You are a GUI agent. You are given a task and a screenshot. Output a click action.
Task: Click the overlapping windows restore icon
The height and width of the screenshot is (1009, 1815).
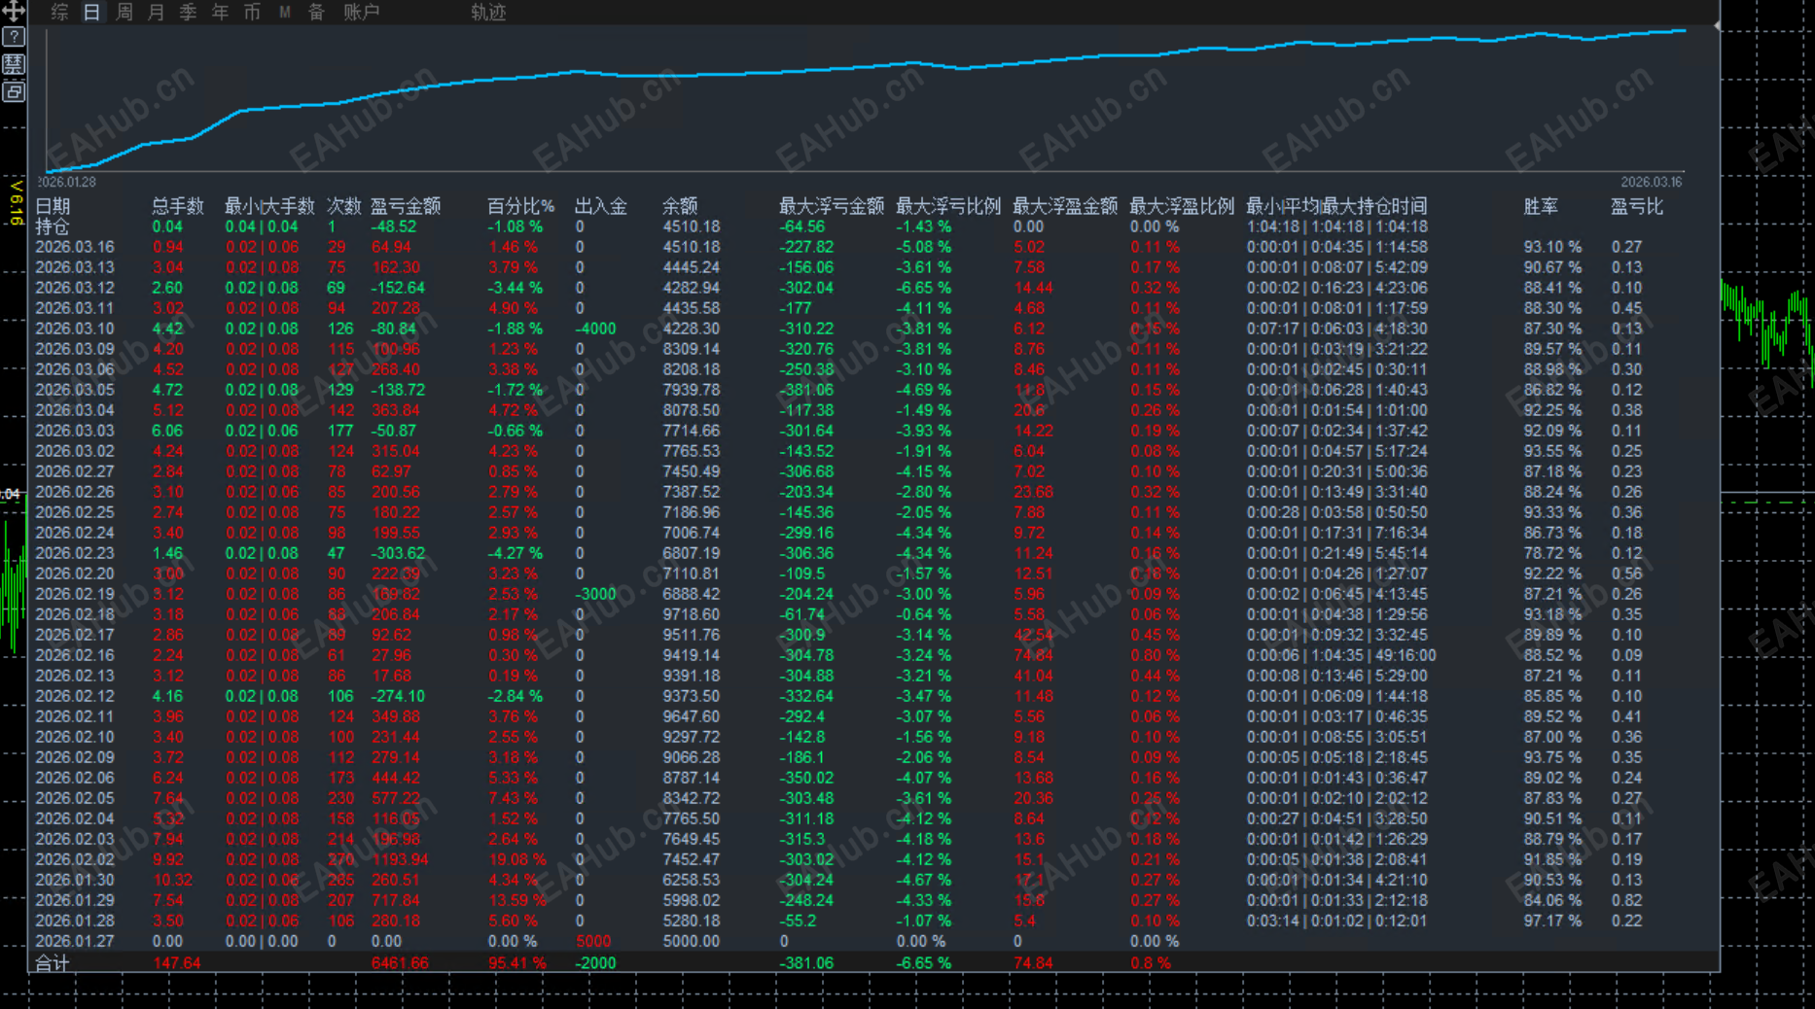(x=14, y=91)
